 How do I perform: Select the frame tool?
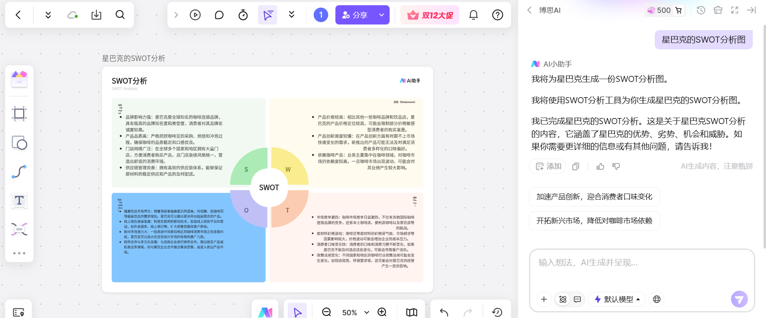click(19, 114)
